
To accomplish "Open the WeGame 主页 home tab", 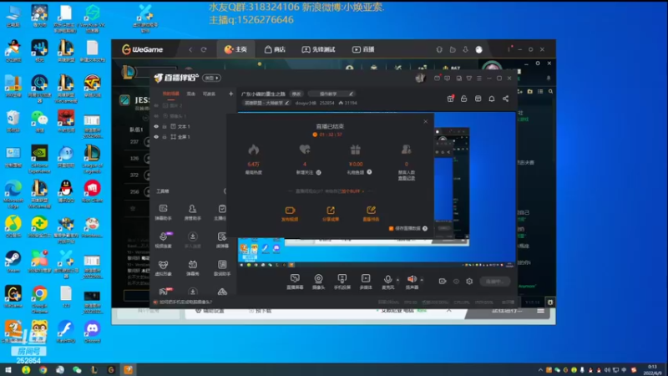I will click(235, 49).
